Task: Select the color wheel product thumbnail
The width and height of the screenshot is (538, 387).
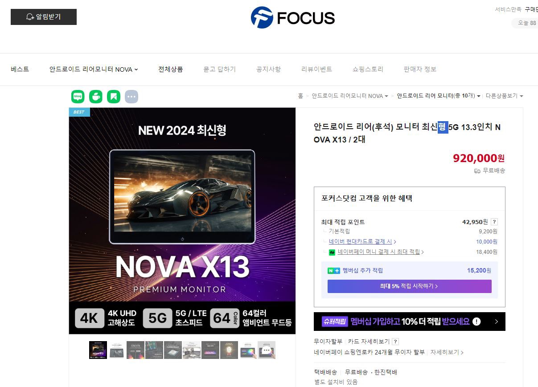Action: [x=248, y=350]
